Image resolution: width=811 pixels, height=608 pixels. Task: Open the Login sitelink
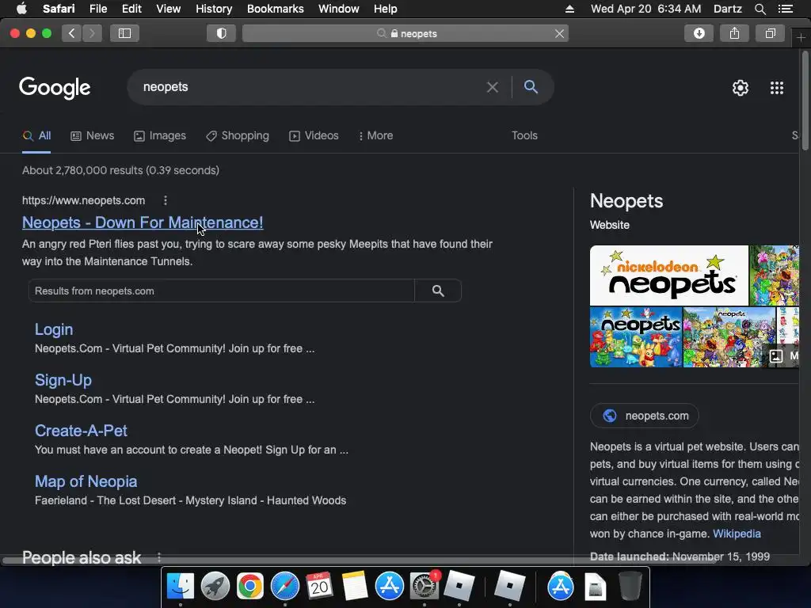[x=54, y=329]
